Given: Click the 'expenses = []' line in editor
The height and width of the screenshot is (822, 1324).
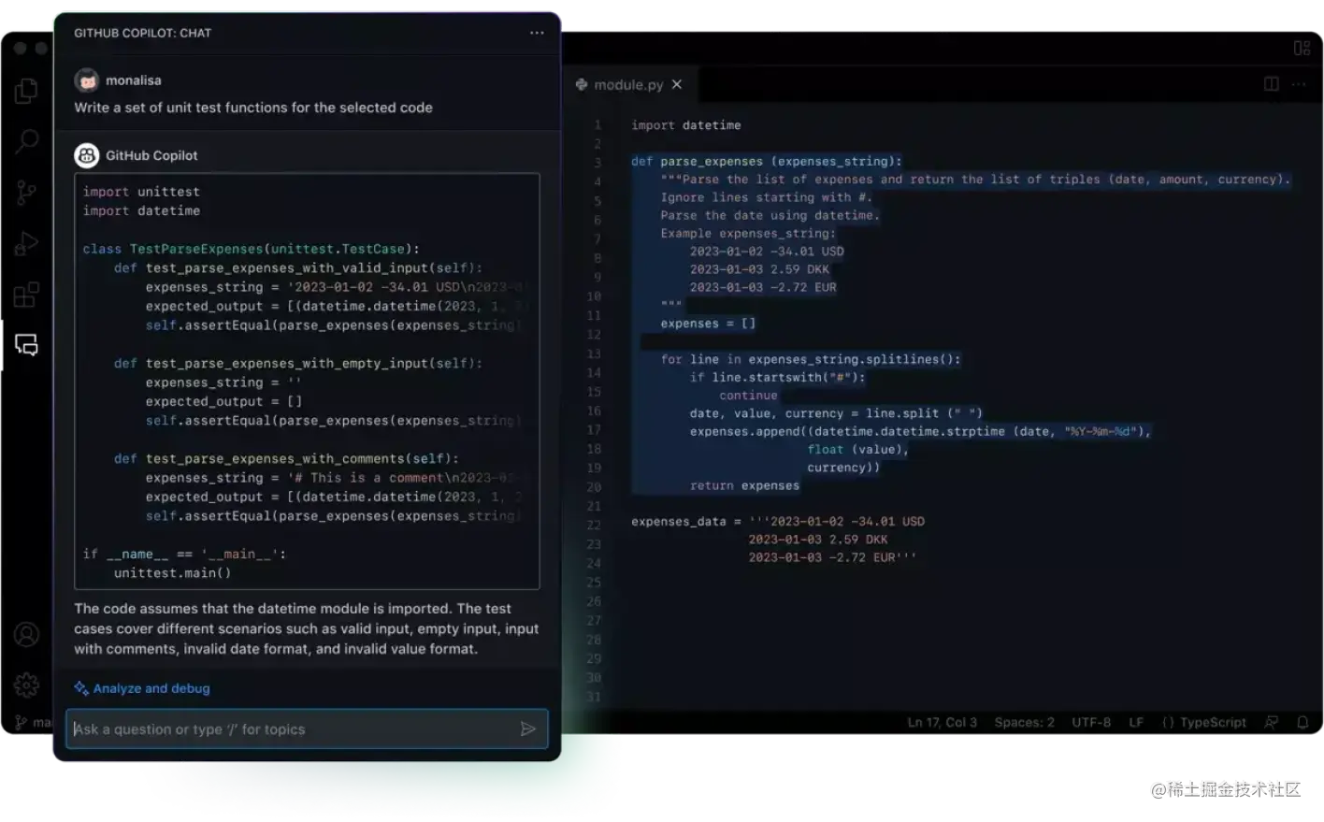Looking at the screenshot, I should pos(708,324).
